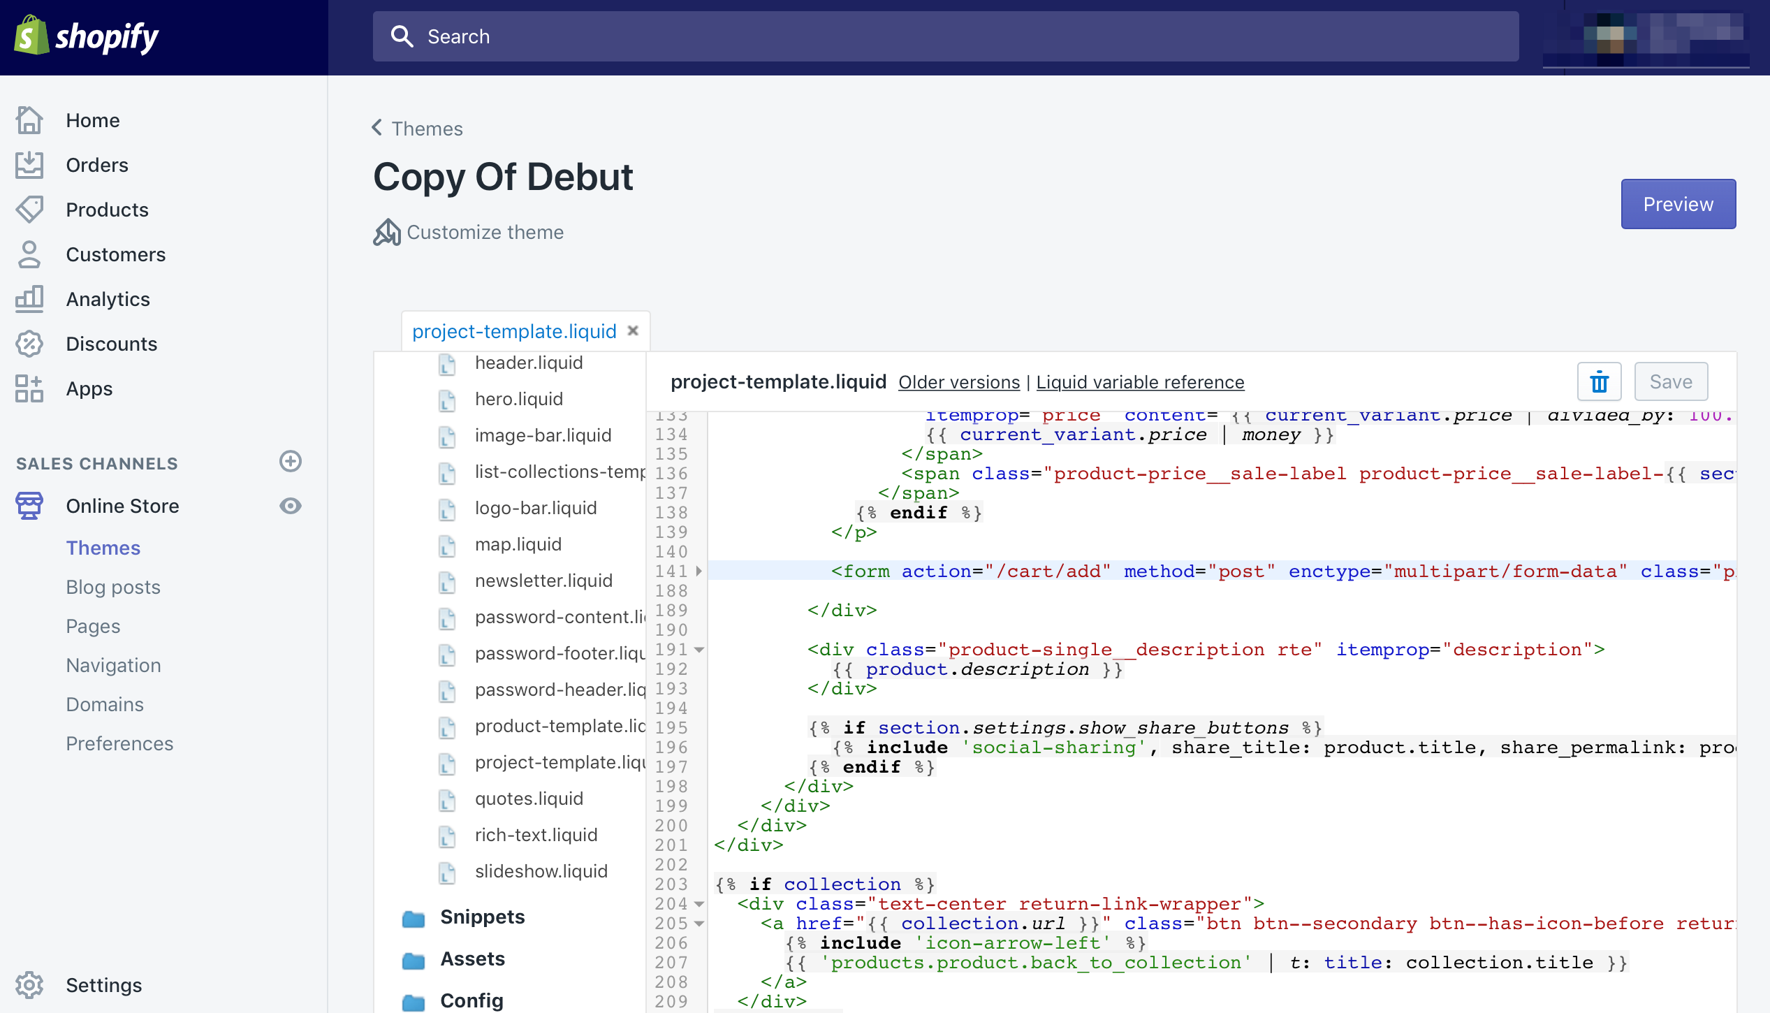
Task: Open Settings
Action: pos(104,985)
